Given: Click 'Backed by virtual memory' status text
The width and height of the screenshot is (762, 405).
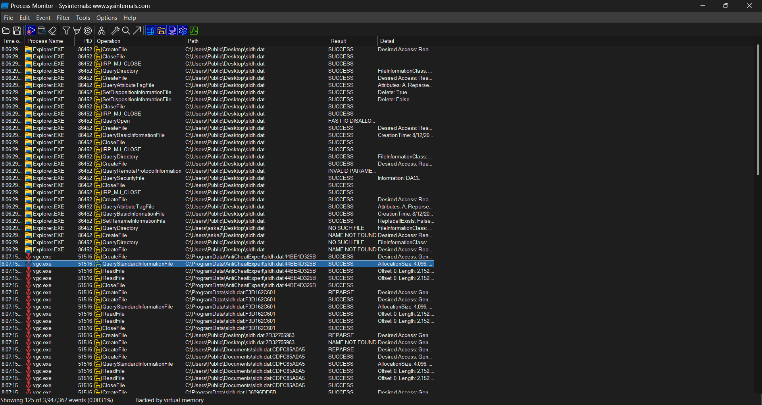Looking at the screenshot, I should pyautogui.click(x=169, y=400).
